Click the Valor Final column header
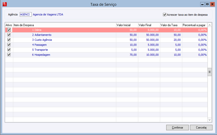The height and width of the screenshot is (135, 217). (x=149, y=25)
